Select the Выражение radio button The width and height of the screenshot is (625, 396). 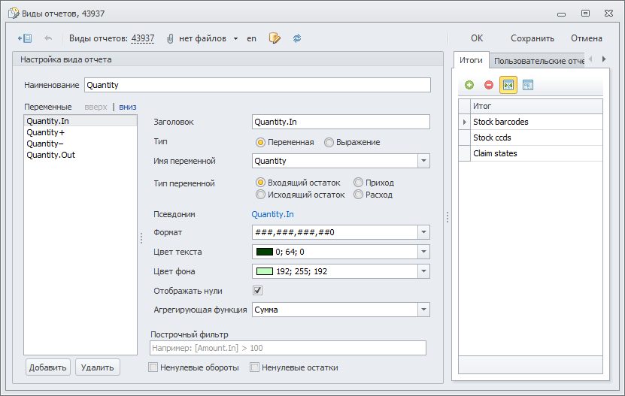(x=329, y=142)
